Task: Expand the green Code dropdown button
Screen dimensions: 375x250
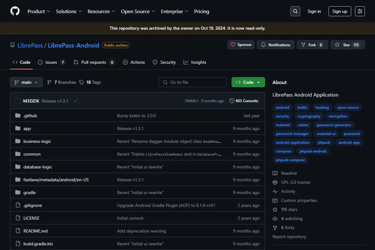Action: [248, 82]
